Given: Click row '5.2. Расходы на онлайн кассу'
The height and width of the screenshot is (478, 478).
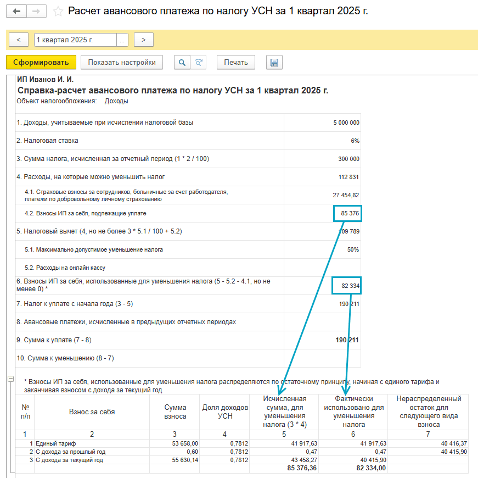Looking at the screenshot, I should coord(65,268).
